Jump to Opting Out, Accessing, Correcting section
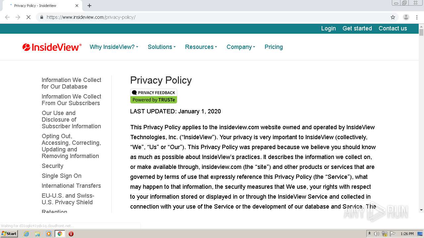424x238 pixels. 71,146
